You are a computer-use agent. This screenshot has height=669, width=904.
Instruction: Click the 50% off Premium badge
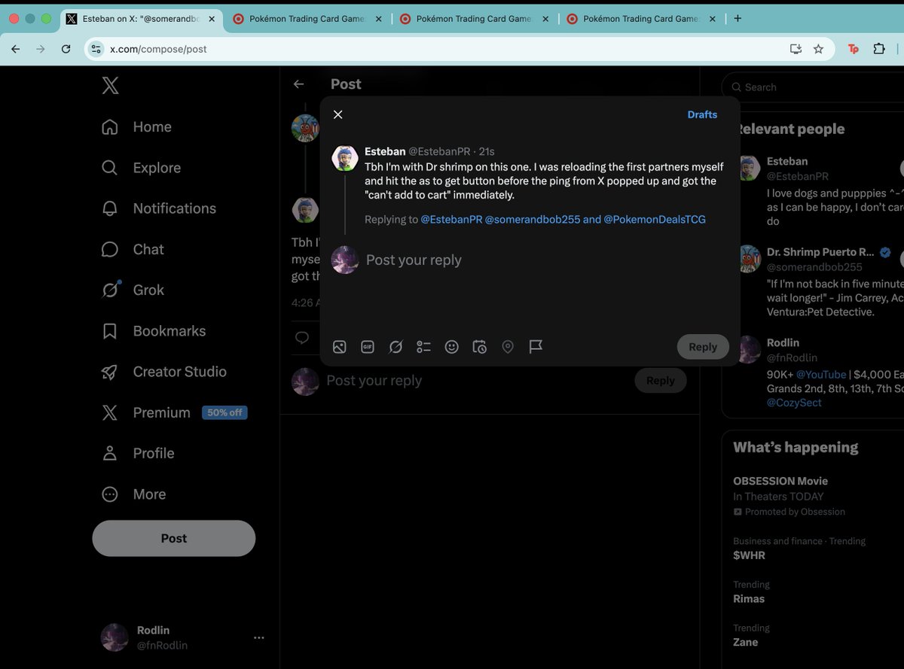point(224,412)
